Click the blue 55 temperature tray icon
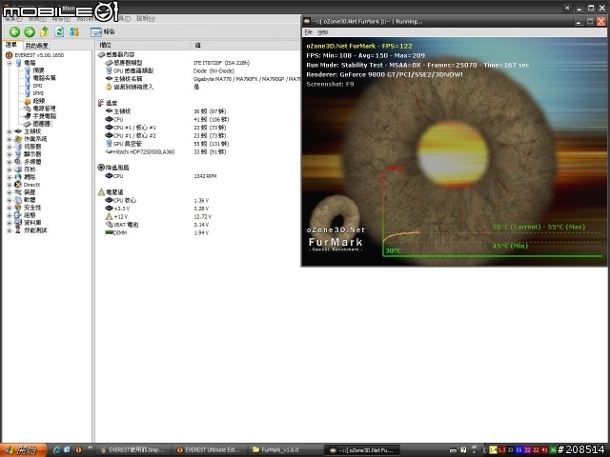This screenshot has height=457, width=610. 518,450
